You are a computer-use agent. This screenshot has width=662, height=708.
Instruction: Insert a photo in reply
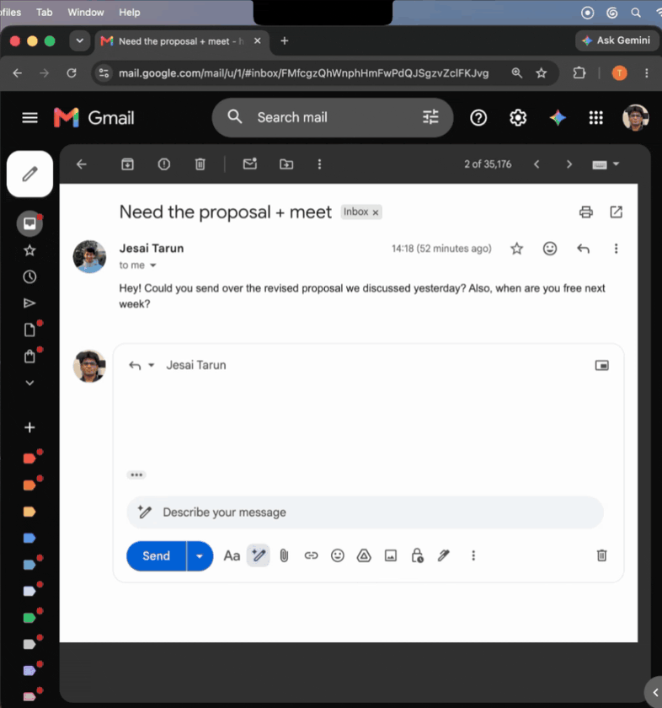391,555
